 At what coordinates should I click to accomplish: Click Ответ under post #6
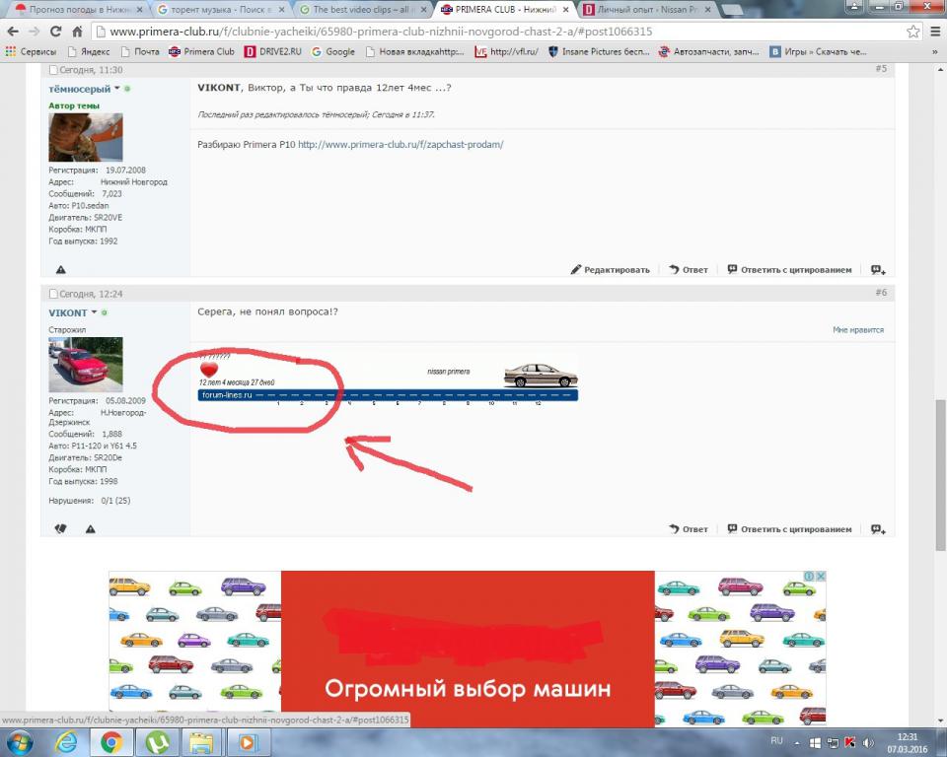click(x=689, y=529)
